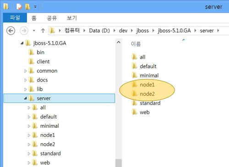229x167 pixels.
Task: Select node1 in the navigation tree
Action: [x=48, y=135]
